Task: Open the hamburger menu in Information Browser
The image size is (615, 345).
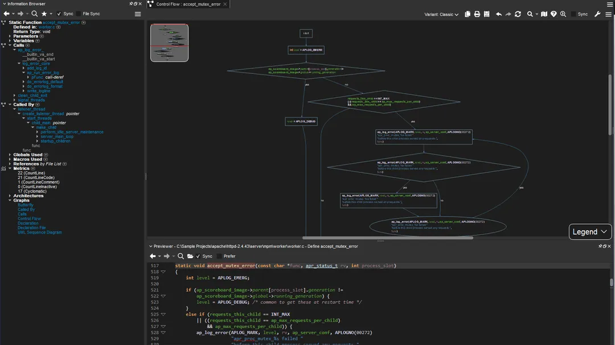Action: click(x=138, y=14)
